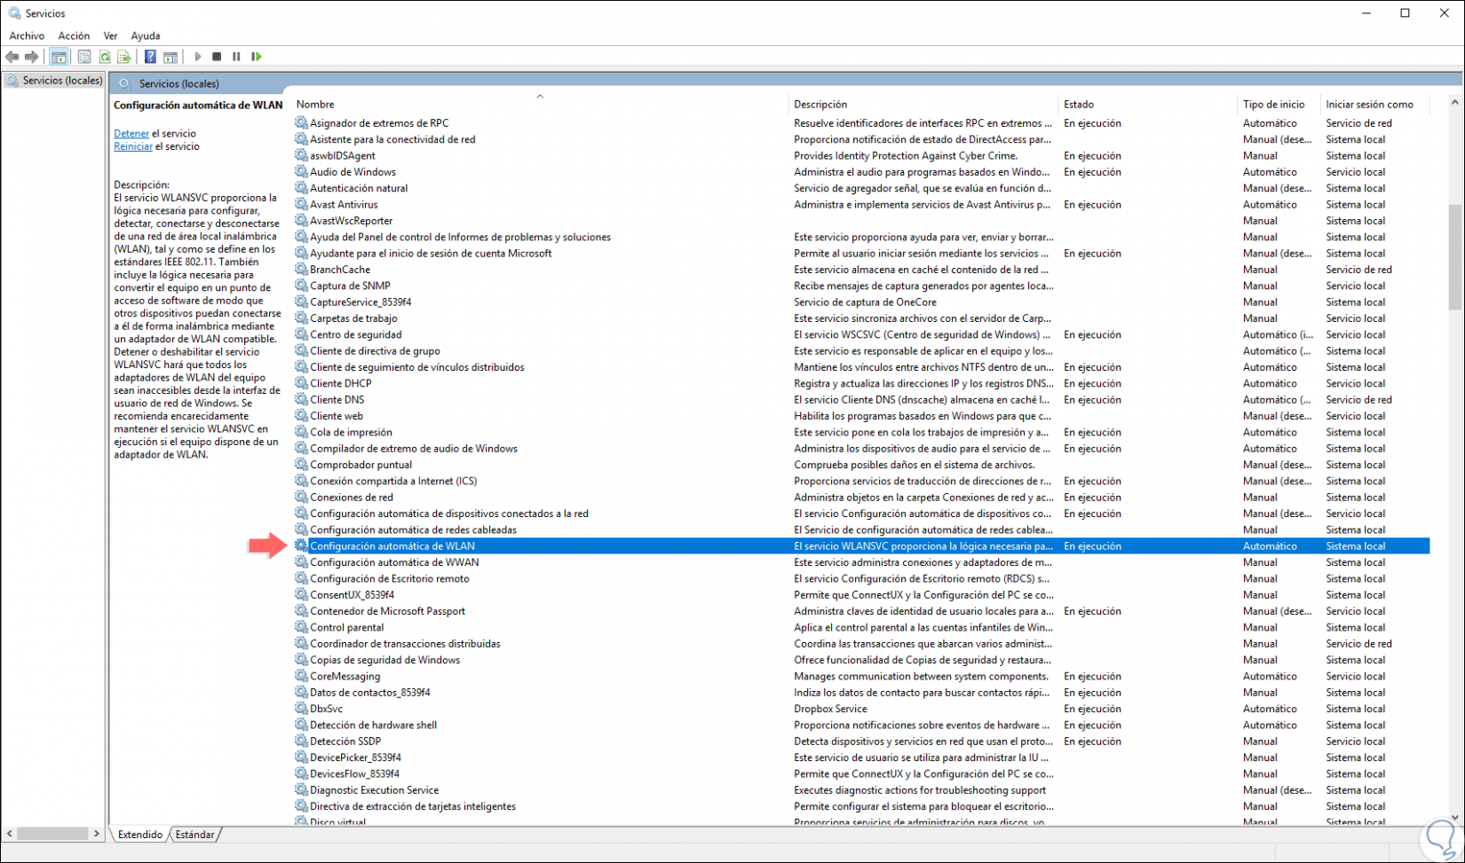Screen dimensions: 1465x863
Task: Switch to the Estándar tab
Action: tap(194, 835)
